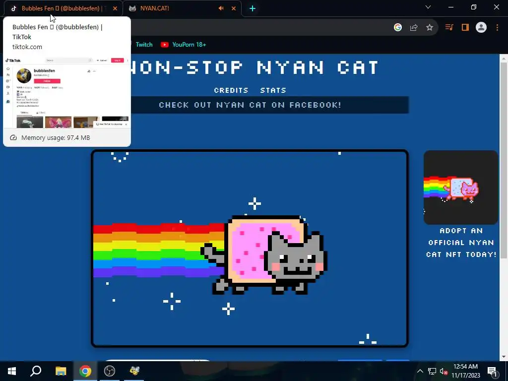Image resolution: width=508 pixels, height=381 pixels.
Task: Open the Twitch bookmark
Action: tap(144, 45)
